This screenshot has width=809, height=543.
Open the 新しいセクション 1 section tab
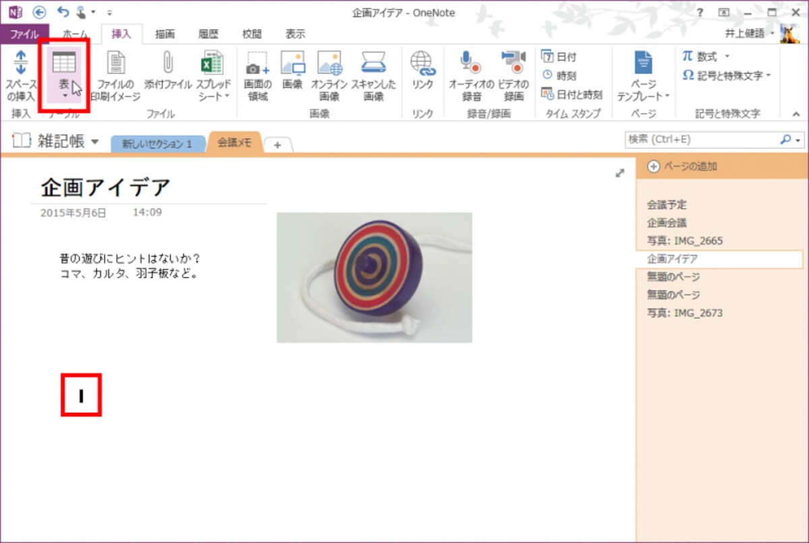tap(157, 144)
